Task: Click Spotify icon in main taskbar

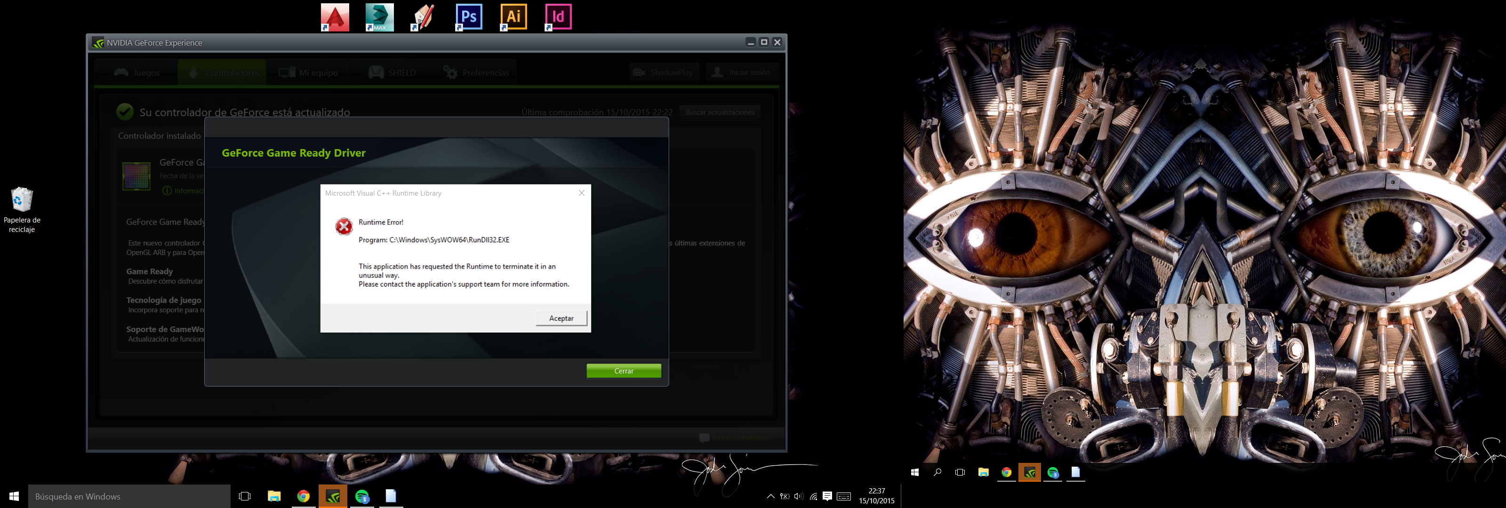Action: [x=362, y=497]
